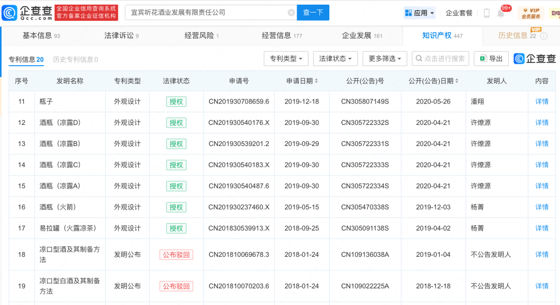Open the mobile phone icon in header
Image resolution: width=560 pixels, height=305 pixels.
click(x=486, y=13)
